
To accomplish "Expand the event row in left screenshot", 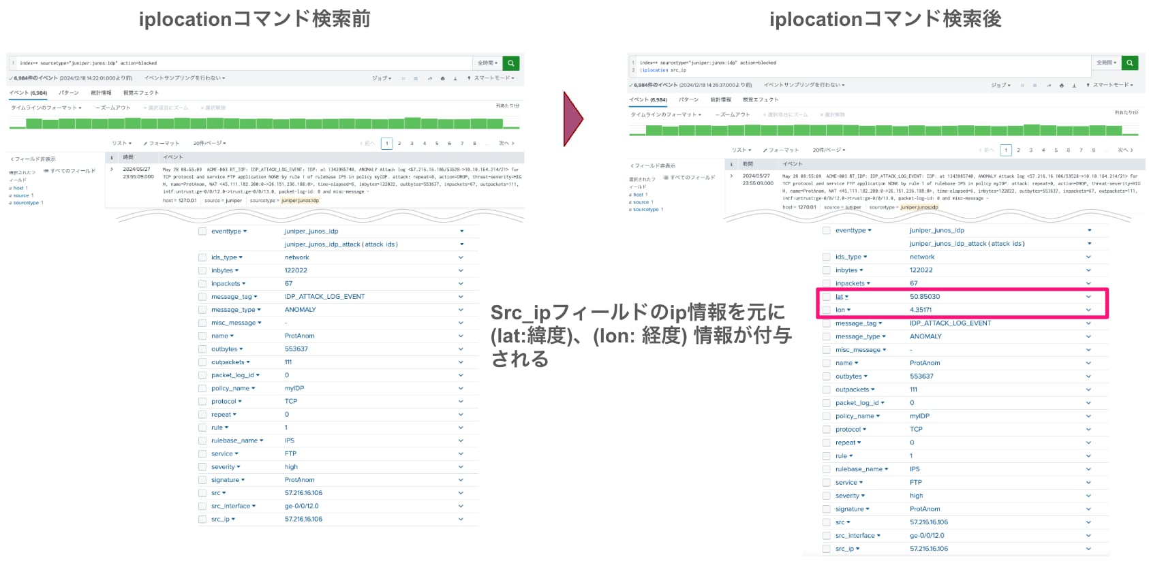I will pos(112,170).
